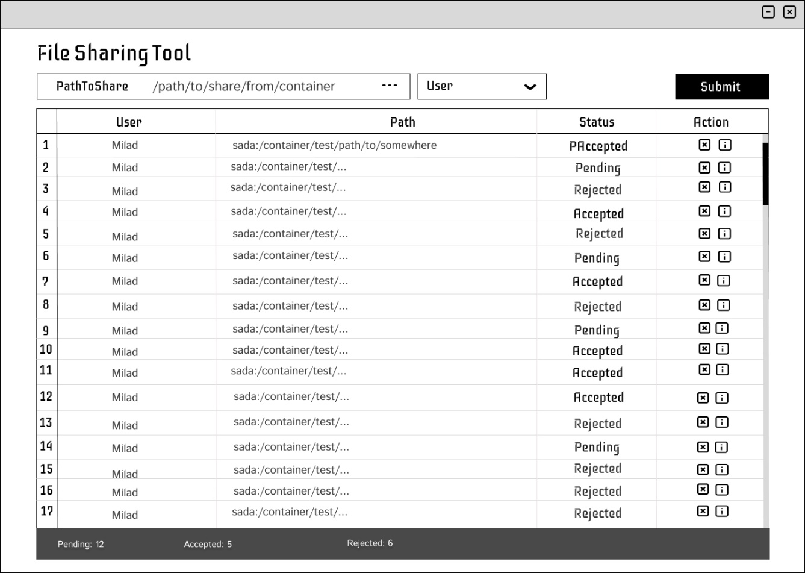Click the Submit button
Viewport: 805px width, 573px height.
coord(721,87)
